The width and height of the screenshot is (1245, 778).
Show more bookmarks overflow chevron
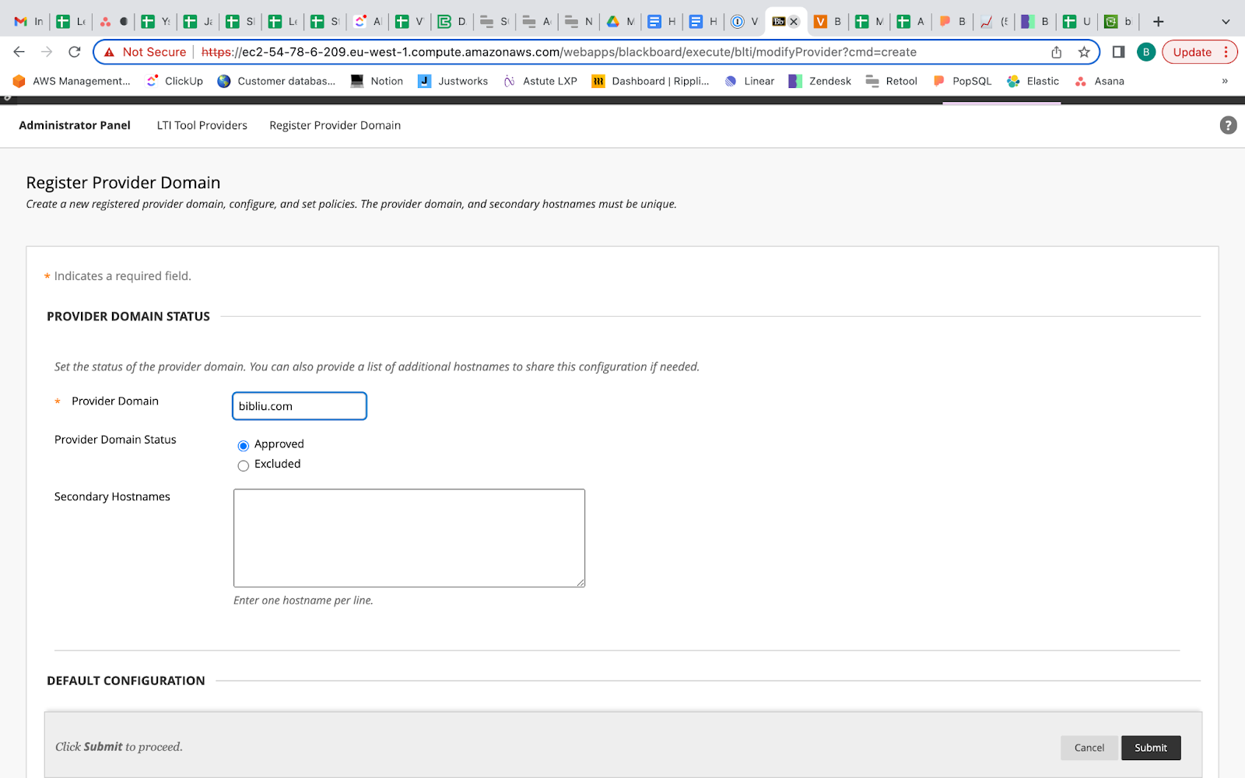(1224, 81)
